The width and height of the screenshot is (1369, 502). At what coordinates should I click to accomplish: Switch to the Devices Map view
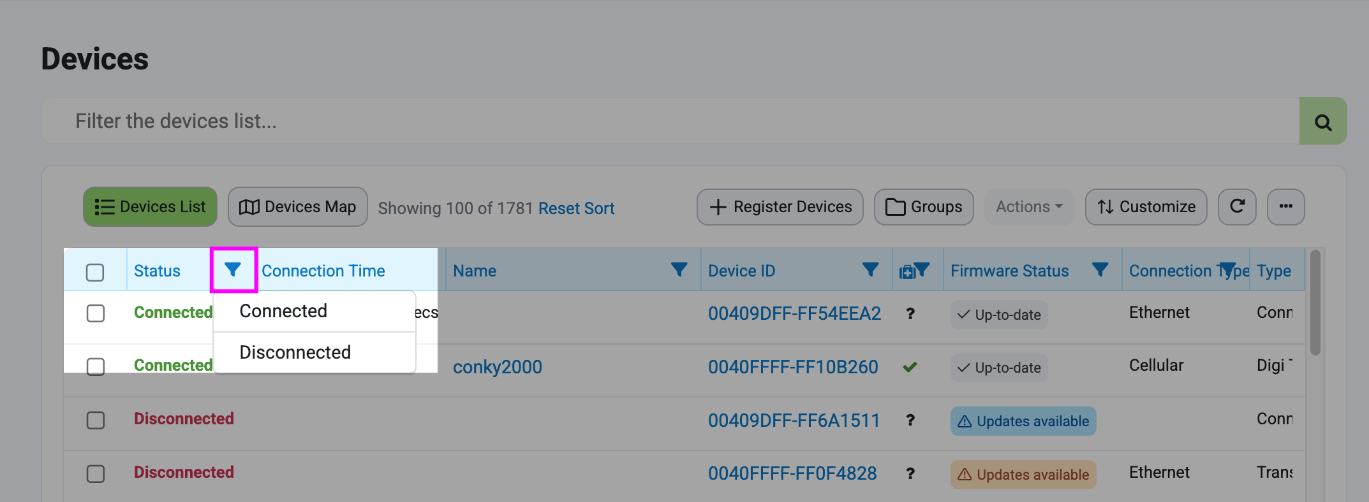click(x=297, y=207)
